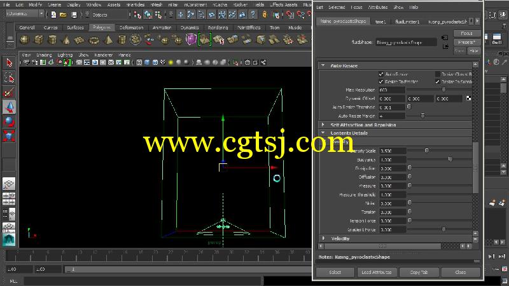Click the help question mark icon
This screenshot has width=509, height=286.
click(253, 14)
